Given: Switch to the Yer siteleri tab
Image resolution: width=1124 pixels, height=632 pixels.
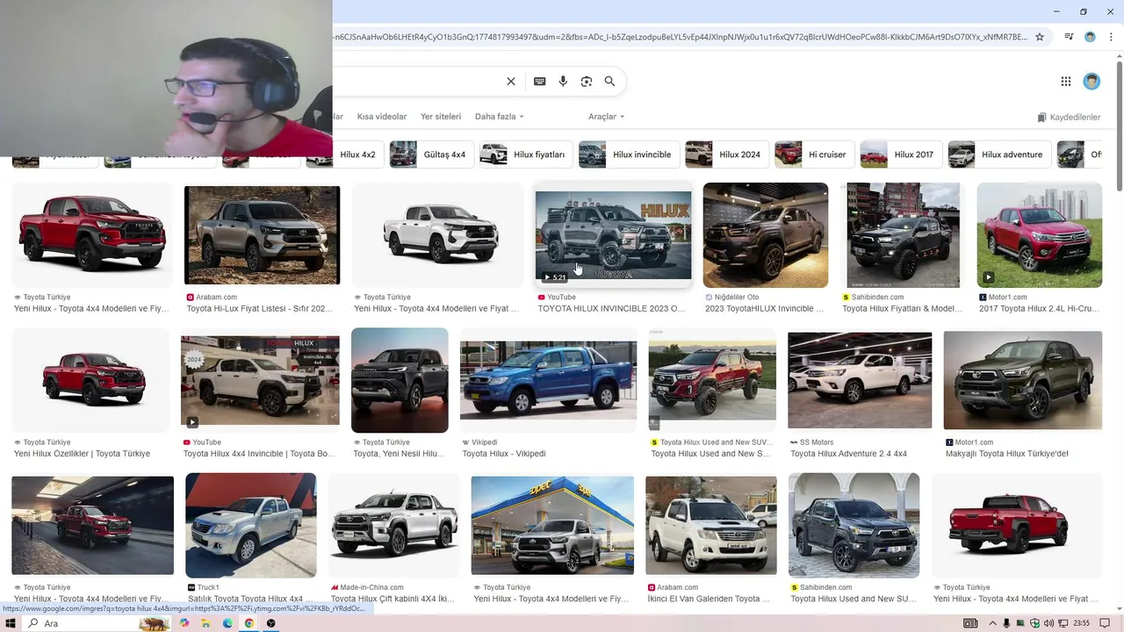Looking at the screenshot, I should tap(441, 117).
